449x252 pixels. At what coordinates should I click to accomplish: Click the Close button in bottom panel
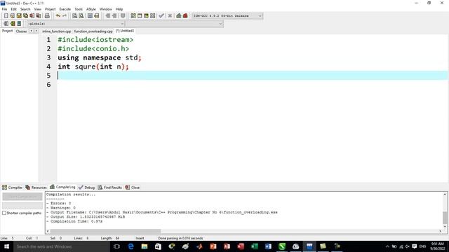click(133, 188)
